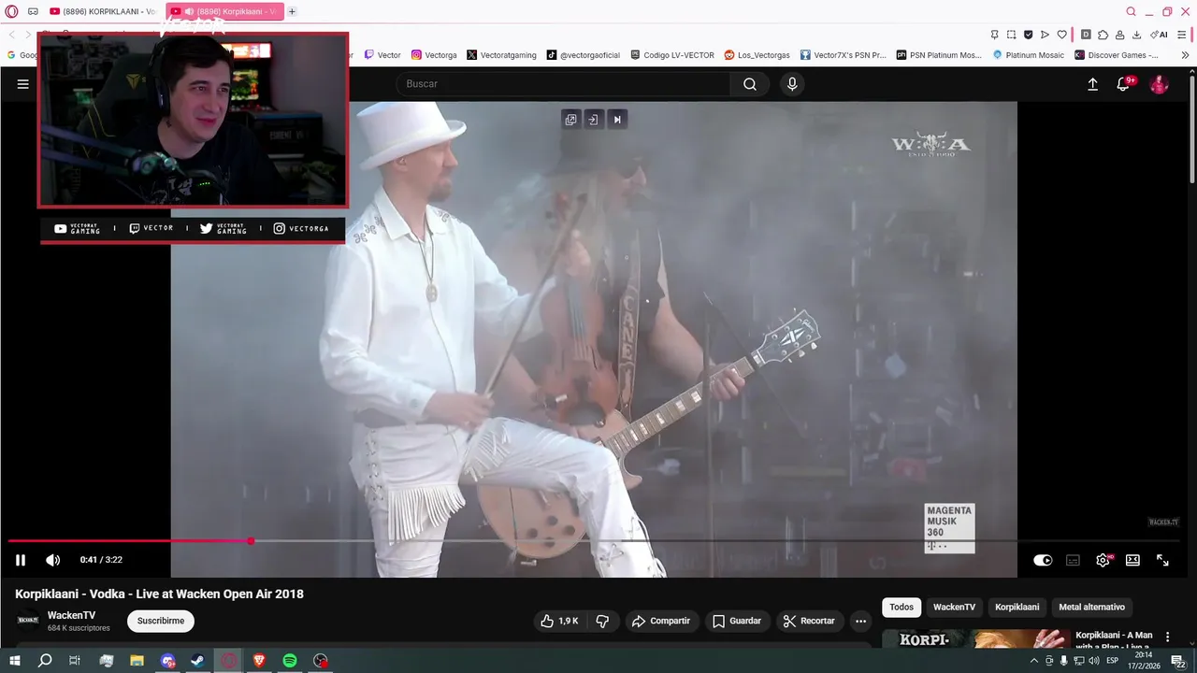The image size is (1197, 673).
Task: Select the Todos filter chip
Action: click(x=901, y=608)
